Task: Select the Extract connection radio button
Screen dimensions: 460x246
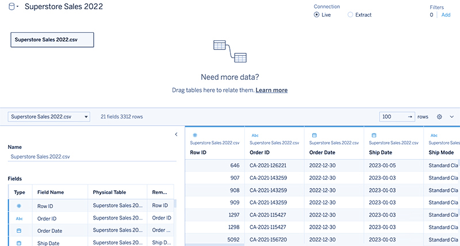Action: coord(350,15)
